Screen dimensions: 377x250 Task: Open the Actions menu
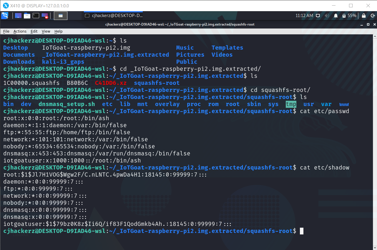[20, 31]
